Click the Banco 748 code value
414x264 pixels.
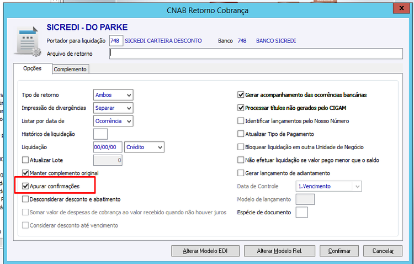coord(242,41)
